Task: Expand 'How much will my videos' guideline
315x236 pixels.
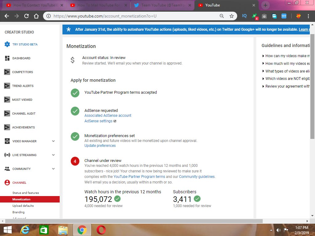Action: click(x=286, y=63)
